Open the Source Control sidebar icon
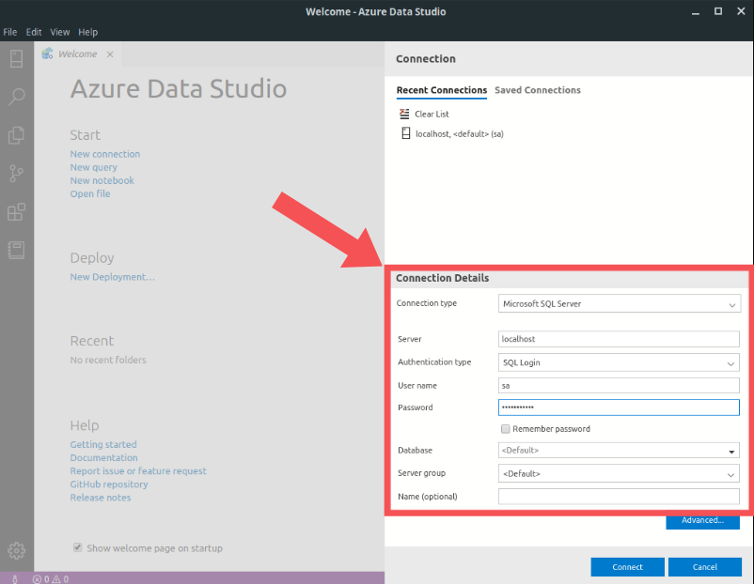Image resolution: width=754 pixels, height=584 pixels. tap(16, 174)
